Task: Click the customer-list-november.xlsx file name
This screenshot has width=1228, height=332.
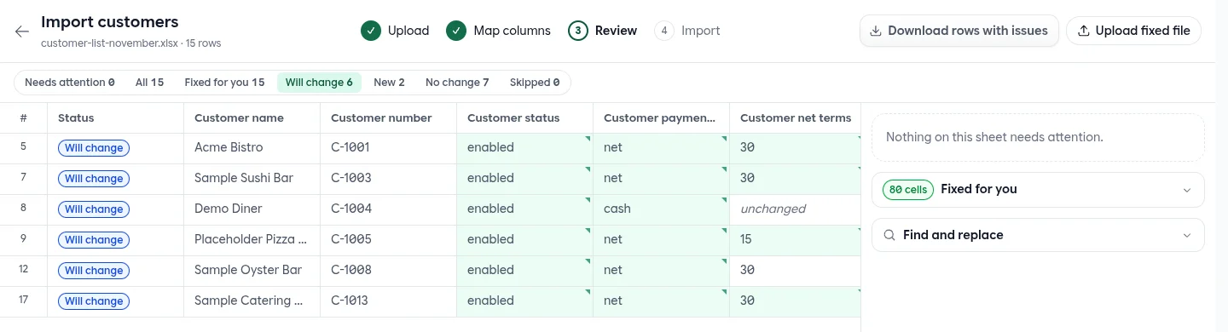Action: tap(109, 43)
